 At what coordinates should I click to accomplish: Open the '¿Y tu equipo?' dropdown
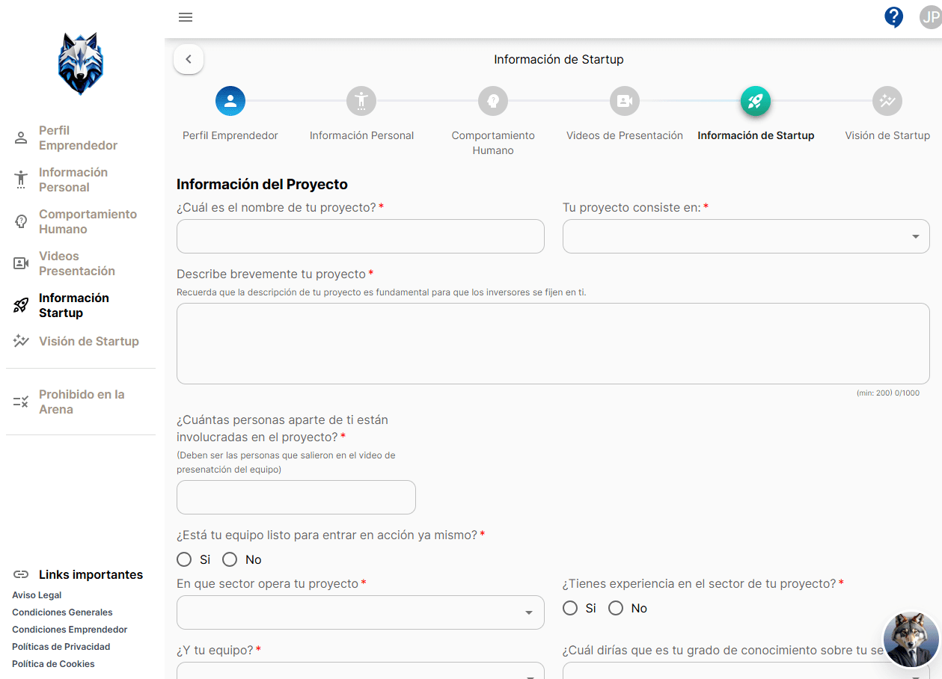pyautogui.click(x=361, y=671)
